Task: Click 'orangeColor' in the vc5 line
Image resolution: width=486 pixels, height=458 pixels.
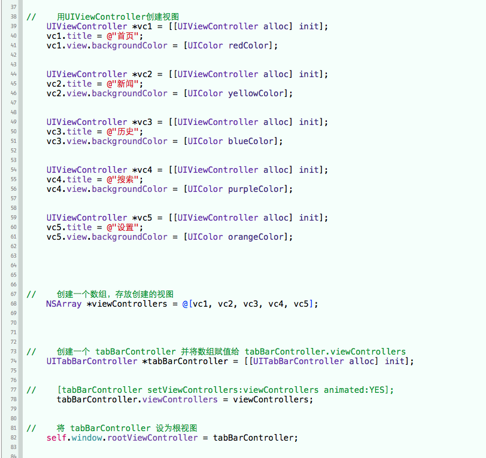Action: pos(256,237)
